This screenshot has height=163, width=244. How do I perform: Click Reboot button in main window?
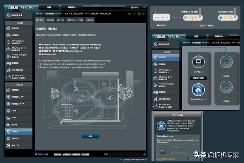(72, 7)
